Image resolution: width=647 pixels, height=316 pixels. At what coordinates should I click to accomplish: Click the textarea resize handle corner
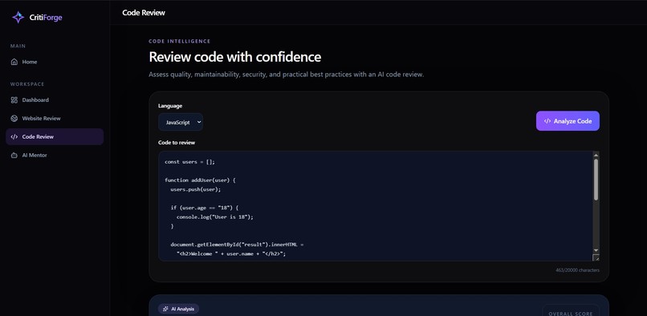596,257
